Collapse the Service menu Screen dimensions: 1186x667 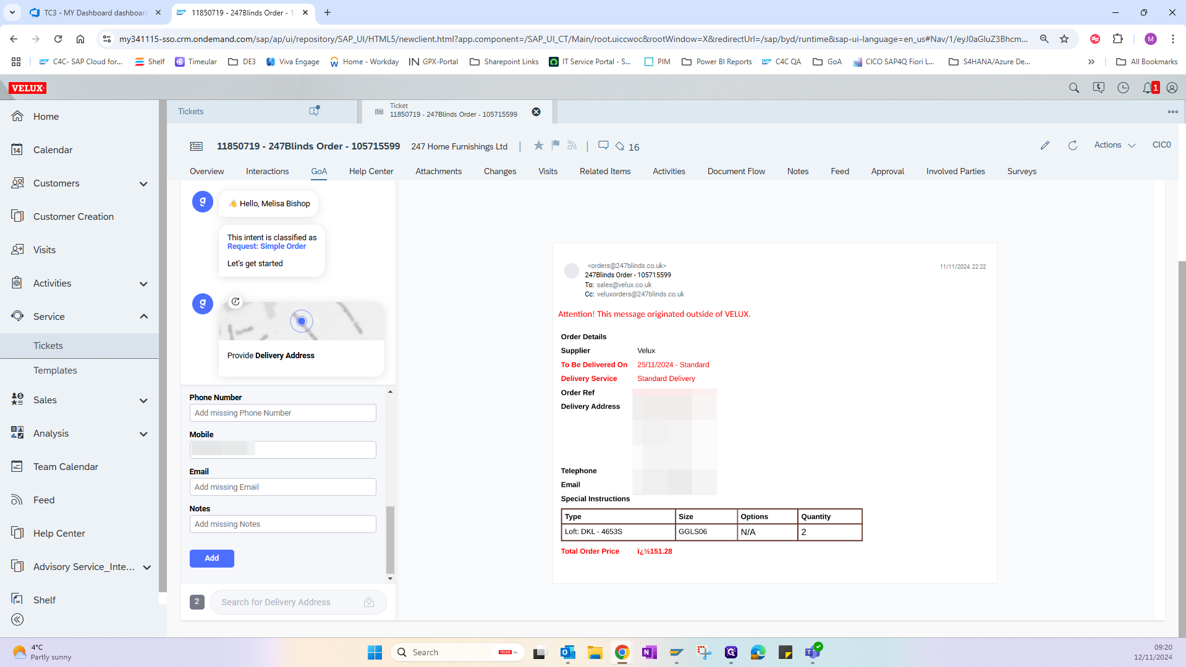coord(143,317)
